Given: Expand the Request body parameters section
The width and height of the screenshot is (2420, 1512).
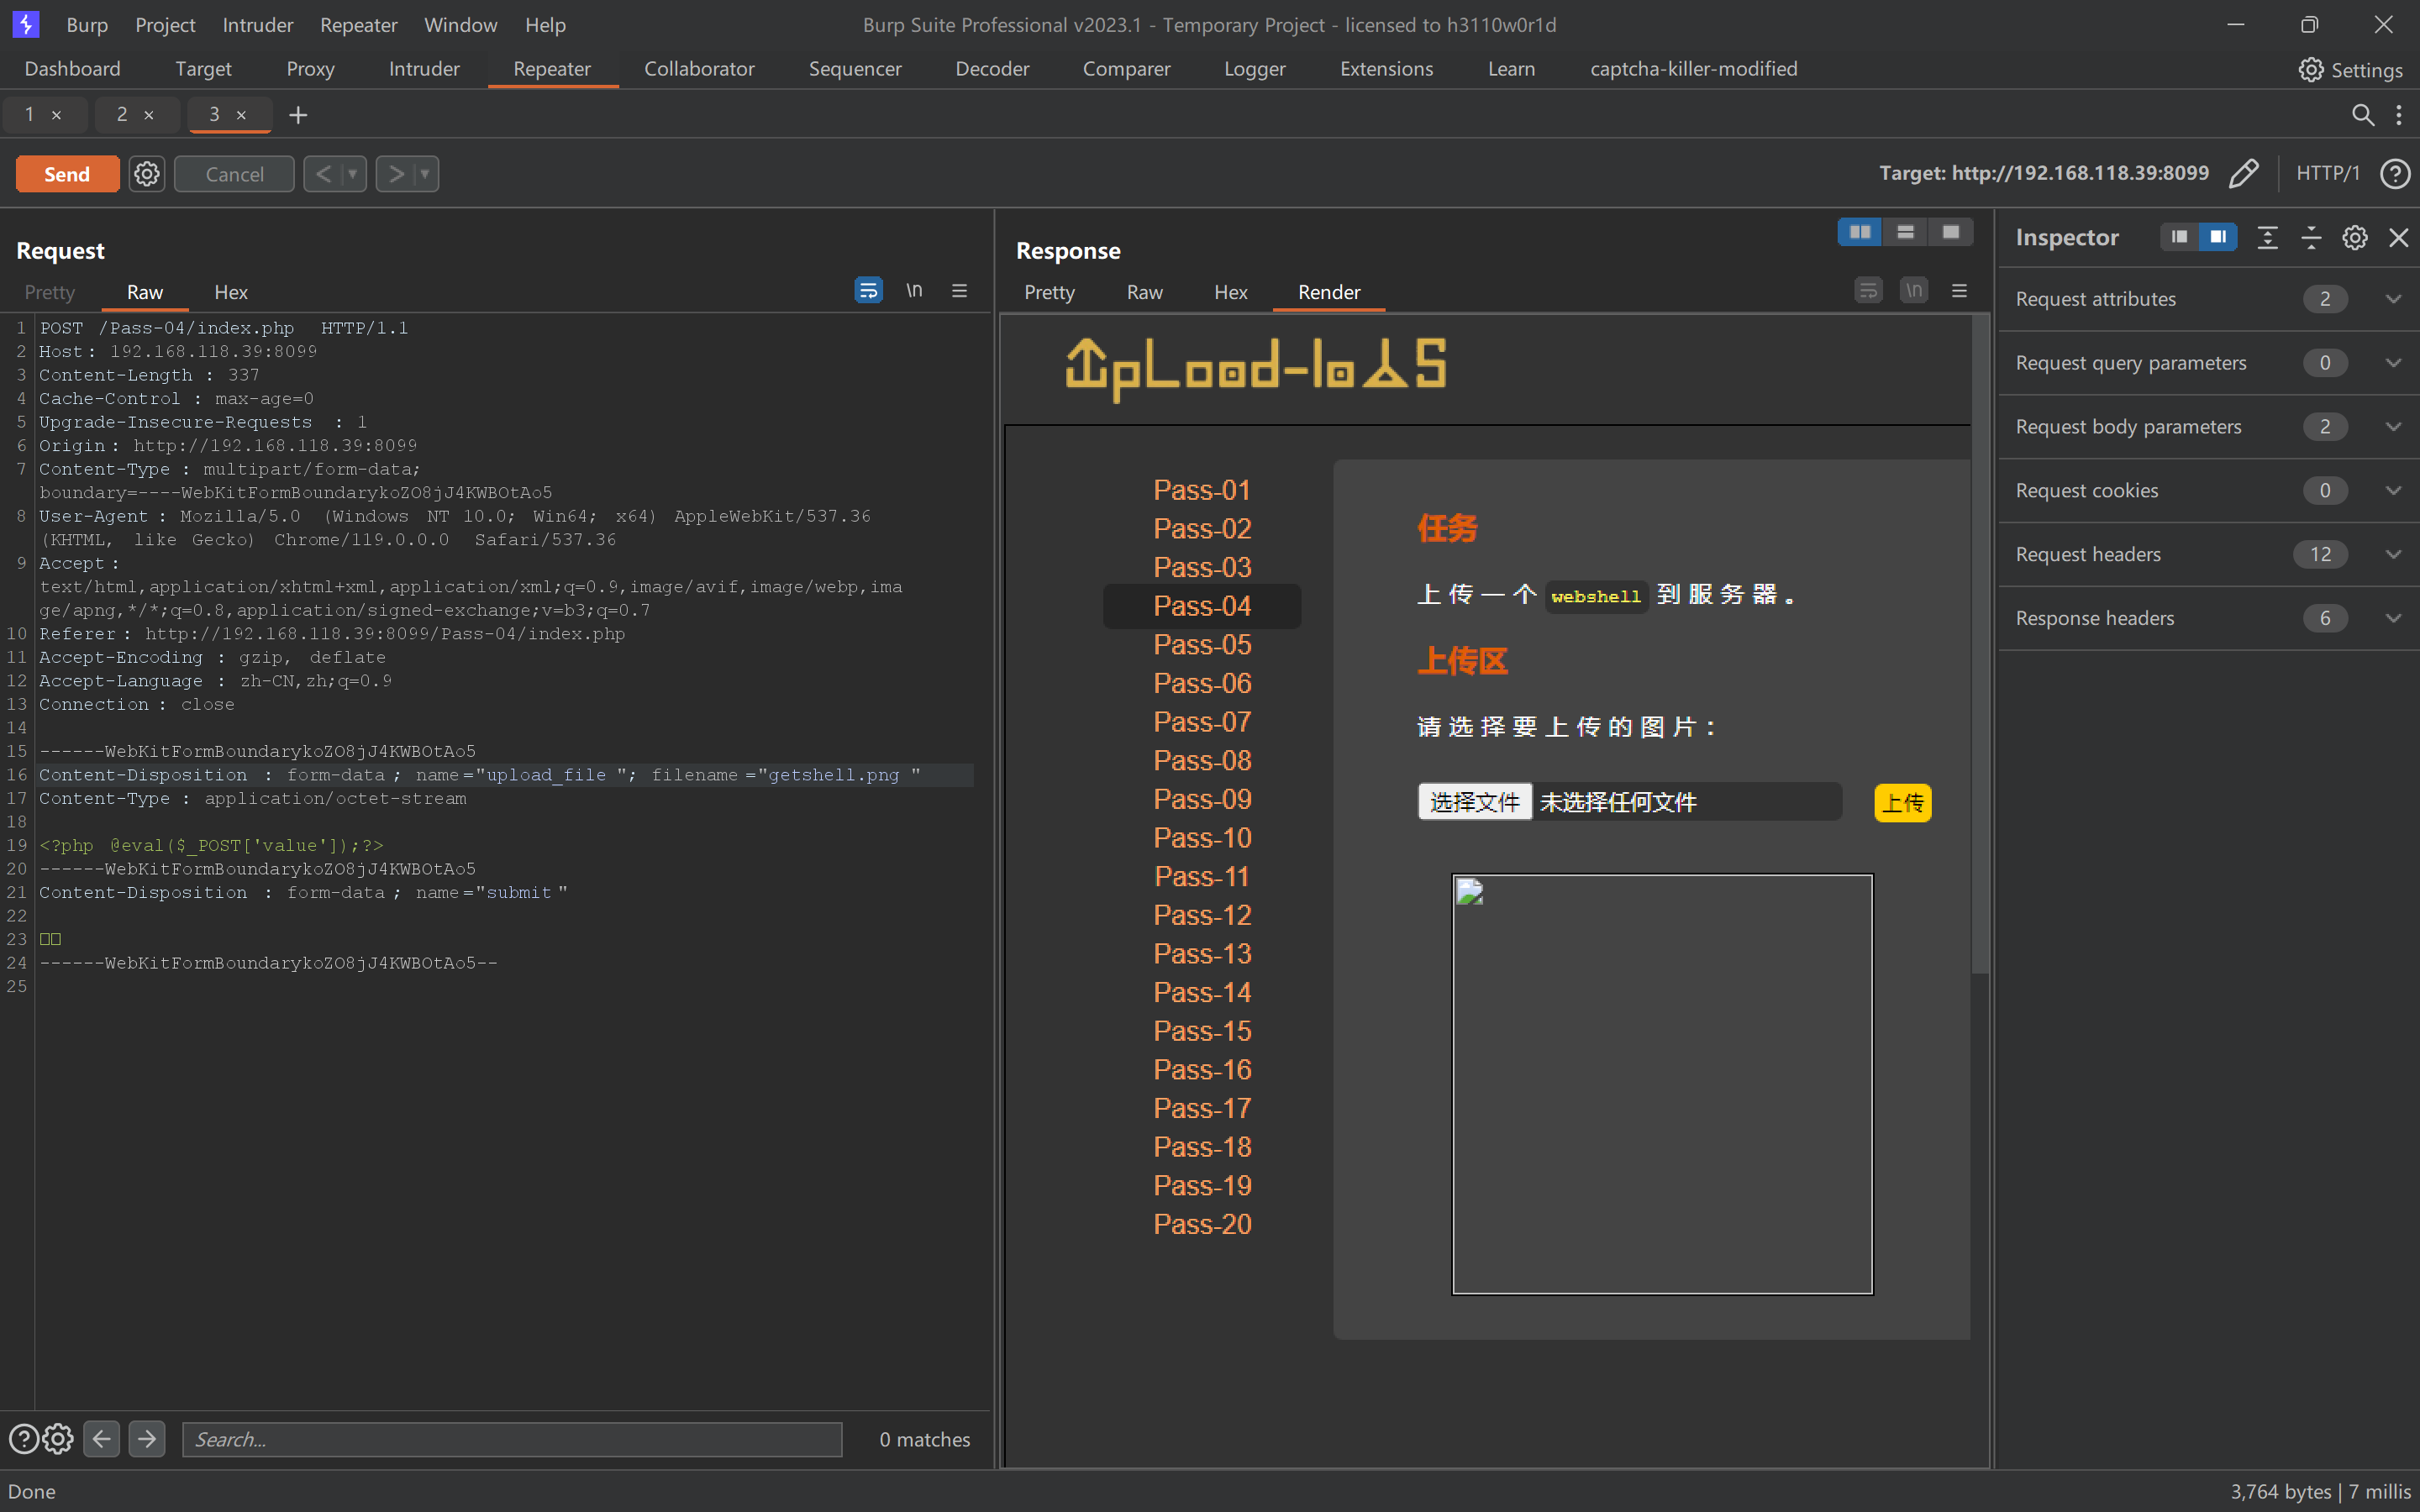Looking at the screenshot, I should pyautogui.click(x=2392, y=426).
